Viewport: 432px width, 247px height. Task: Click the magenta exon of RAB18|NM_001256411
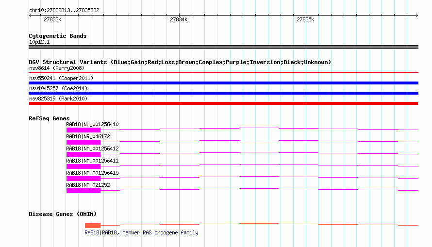pyautogui.click(x=83, y=166)
